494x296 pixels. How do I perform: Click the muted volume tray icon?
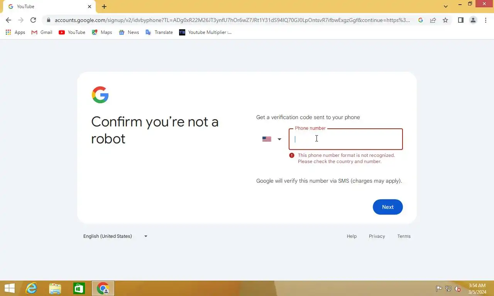point(458,289)
